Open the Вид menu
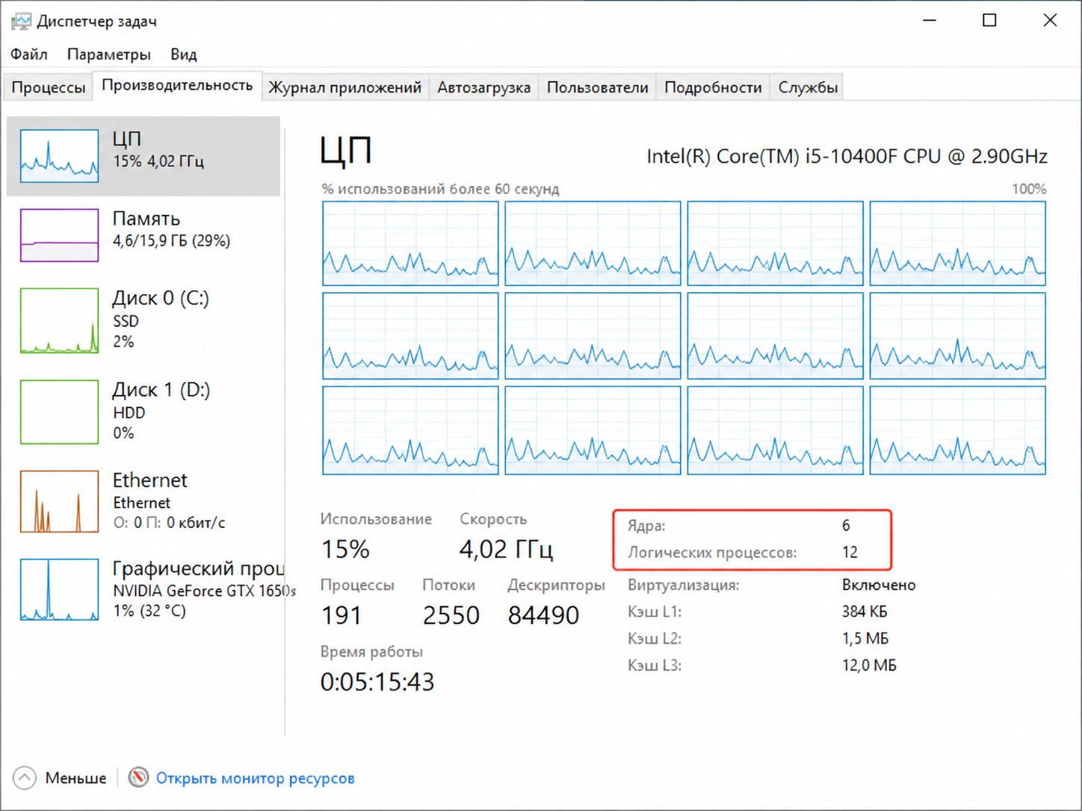 [x=183, y=55]
